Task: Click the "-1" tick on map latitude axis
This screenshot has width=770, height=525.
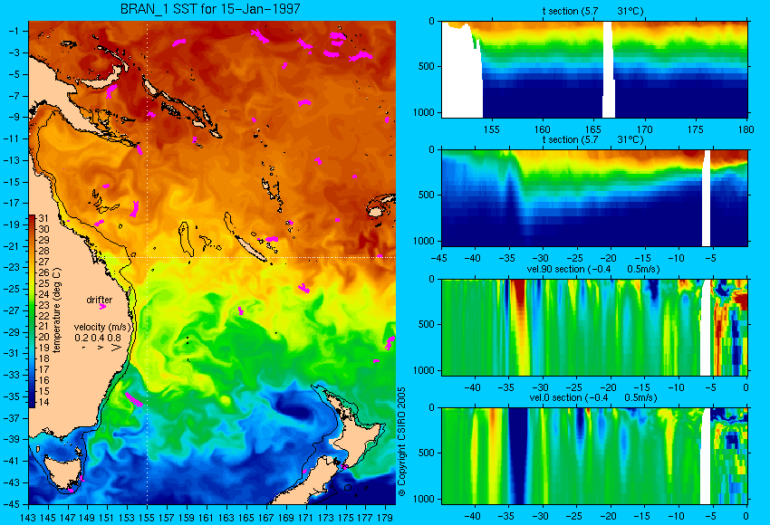Action: [15, 31]
